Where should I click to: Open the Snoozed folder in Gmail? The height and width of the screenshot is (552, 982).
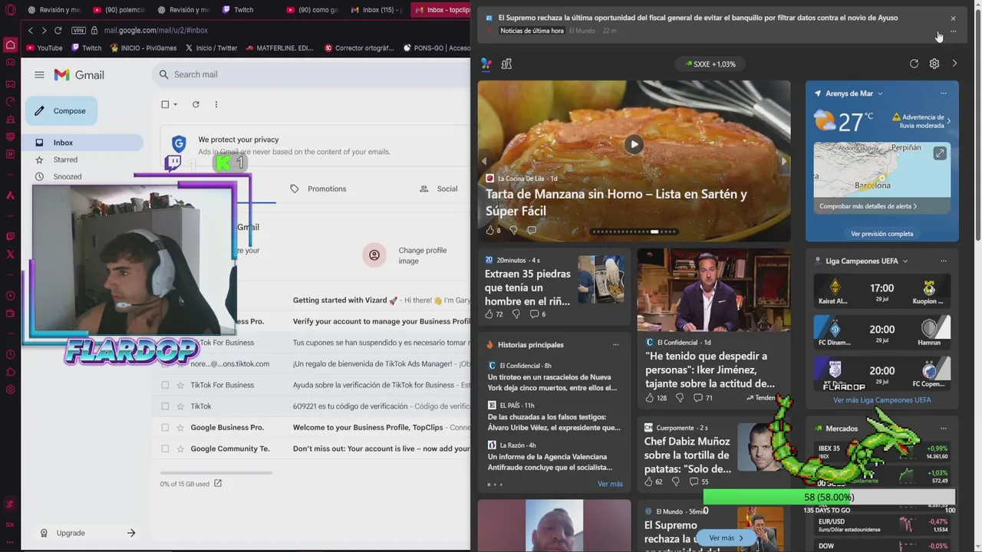[x=68, y=176]
